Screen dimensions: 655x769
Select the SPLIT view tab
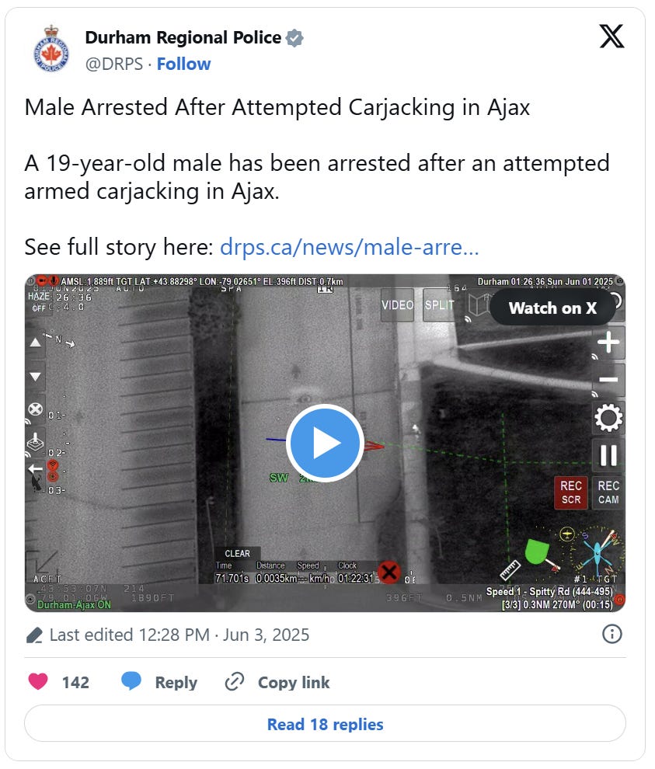coord(439,305)
